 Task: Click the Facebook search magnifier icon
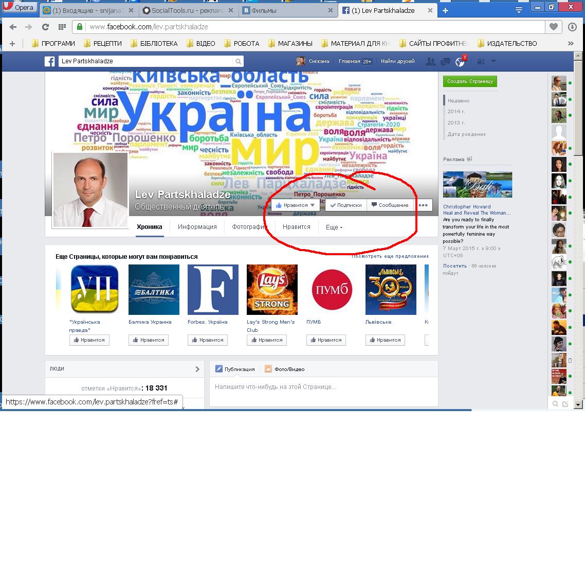point(238,61)
